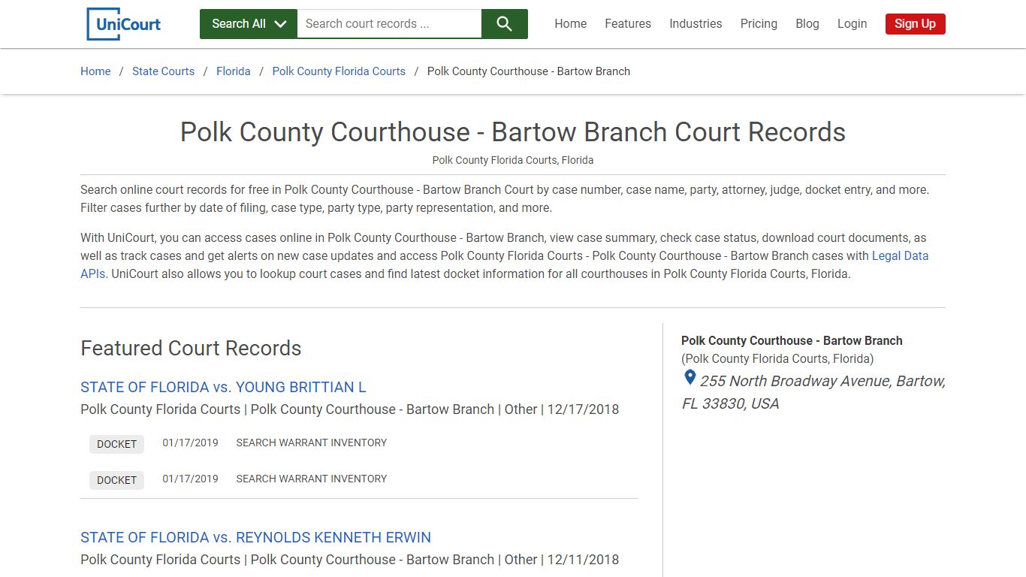Select first SEARCH WARRANT INVENTORY entry
The height and width of the screenshot is (577, 1026).
tap(312, 443)
